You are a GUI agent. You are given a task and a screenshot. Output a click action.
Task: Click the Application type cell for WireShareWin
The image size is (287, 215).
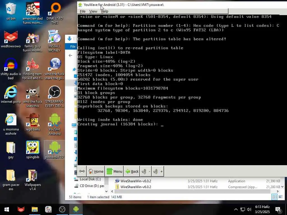237,181
